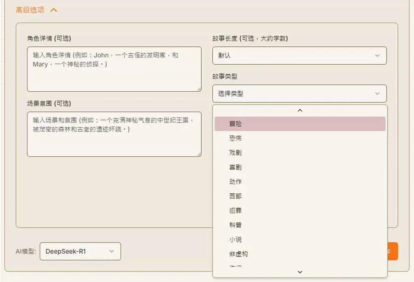
Task: Select 冒险 genre option
Action: [300, 124]
